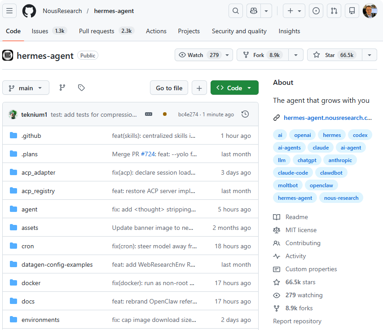Expand the Watch options dropdown arrow
This screenshot has width=383, height=330.
227,55
